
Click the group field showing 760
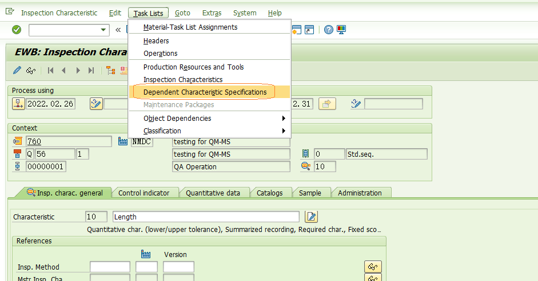69,141
